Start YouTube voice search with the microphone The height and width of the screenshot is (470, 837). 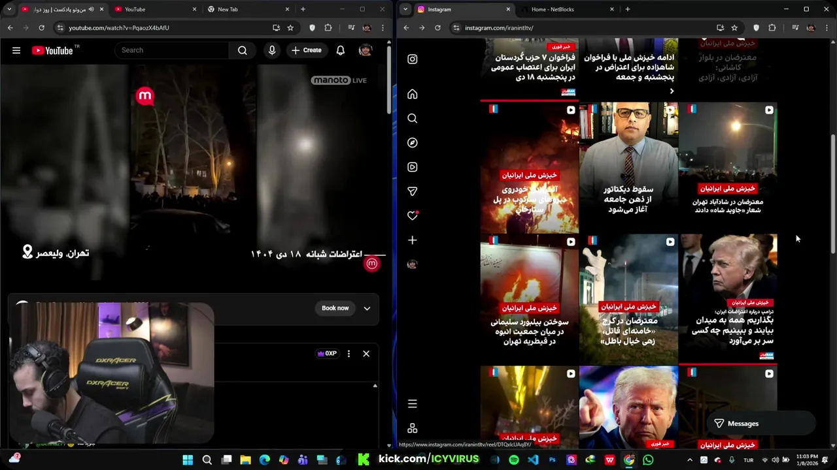272,50
